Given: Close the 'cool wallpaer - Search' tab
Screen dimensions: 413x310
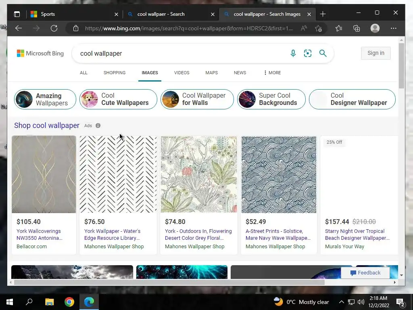Looking at the screenshot, I should (x=213, y=14).
